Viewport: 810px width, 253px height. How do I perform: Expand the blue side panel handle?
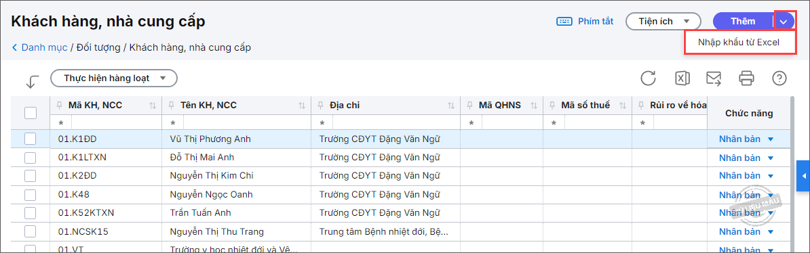(x=803, y=177)
